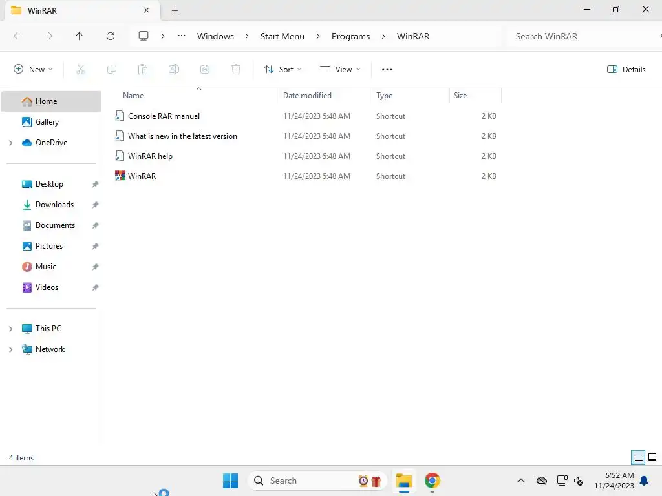
Task: Select What is new in the latest version
Action: click(182, 136)
